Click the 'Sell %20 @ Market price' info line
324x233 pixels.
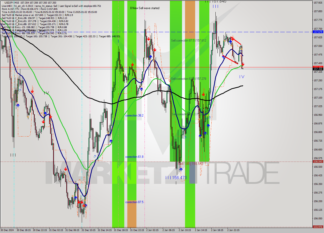coord(37,15)
